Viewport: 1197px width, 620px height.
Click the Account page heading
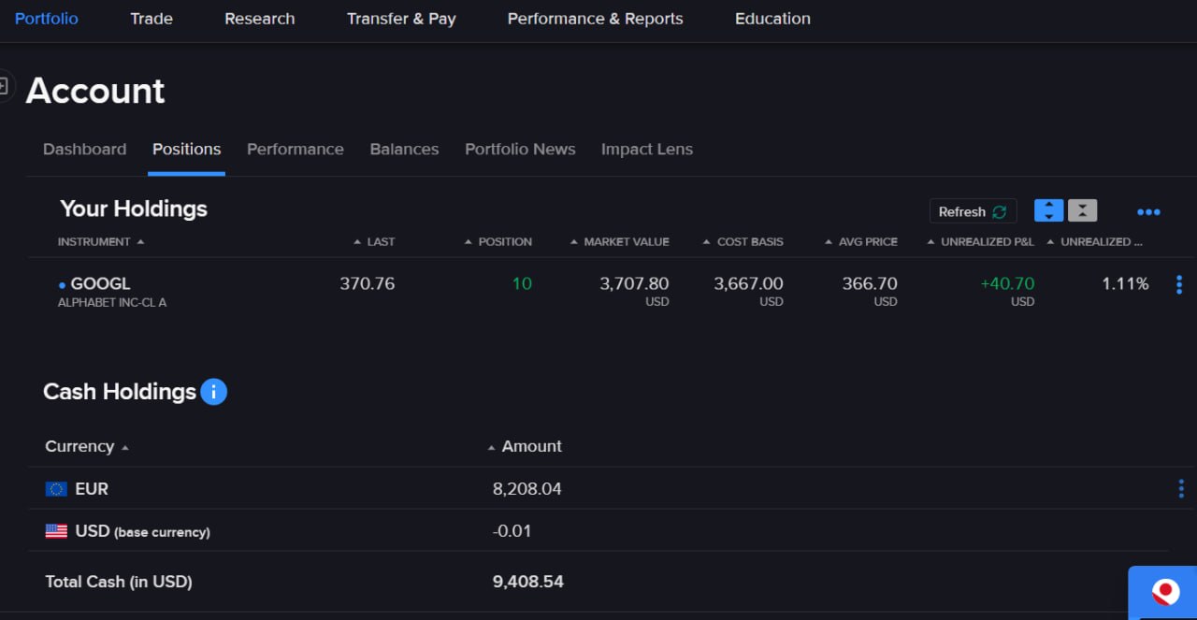pos(95,91)
